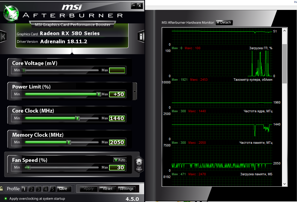Click the monitor scrollbar down arrow
Viewport: 297px width, 202px height.
pos(284,184)
